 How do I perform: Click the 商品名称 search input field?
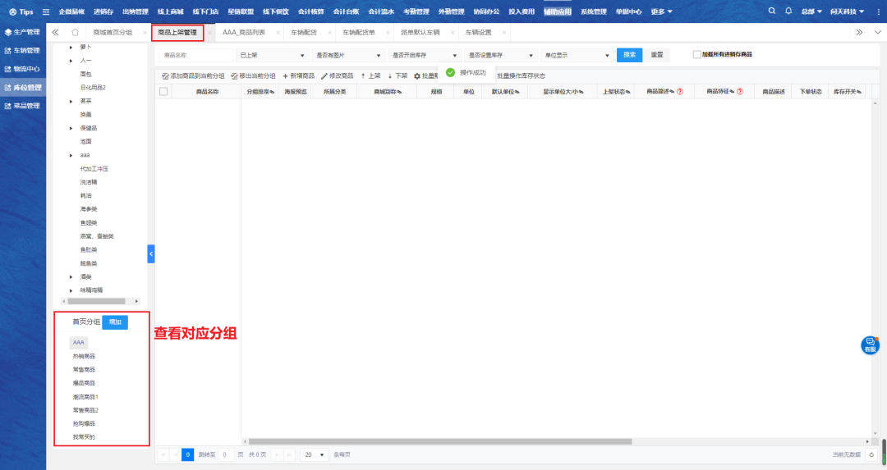195,55
